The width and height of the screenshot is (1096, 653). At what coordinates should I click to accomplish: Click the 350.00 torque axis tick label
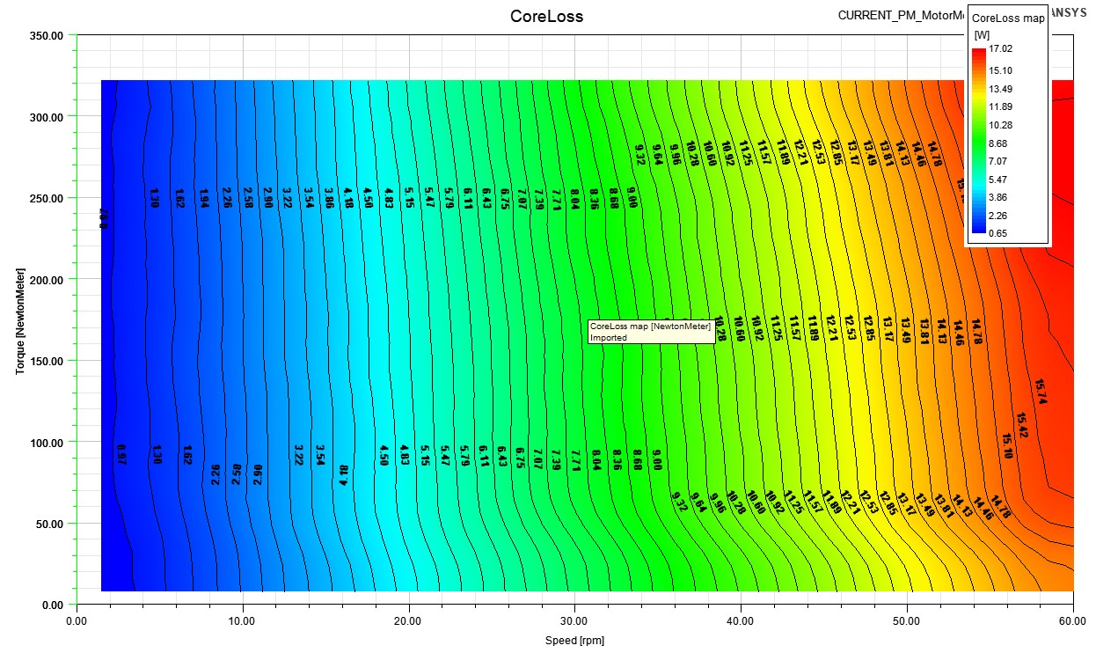click(46, 35)
